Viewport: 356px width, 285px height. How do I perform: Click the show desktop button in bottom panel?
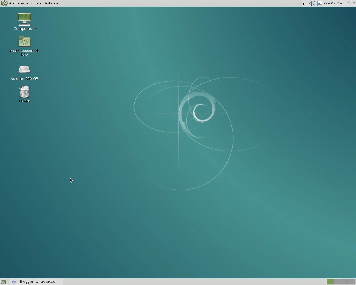[x=3, y=282]
